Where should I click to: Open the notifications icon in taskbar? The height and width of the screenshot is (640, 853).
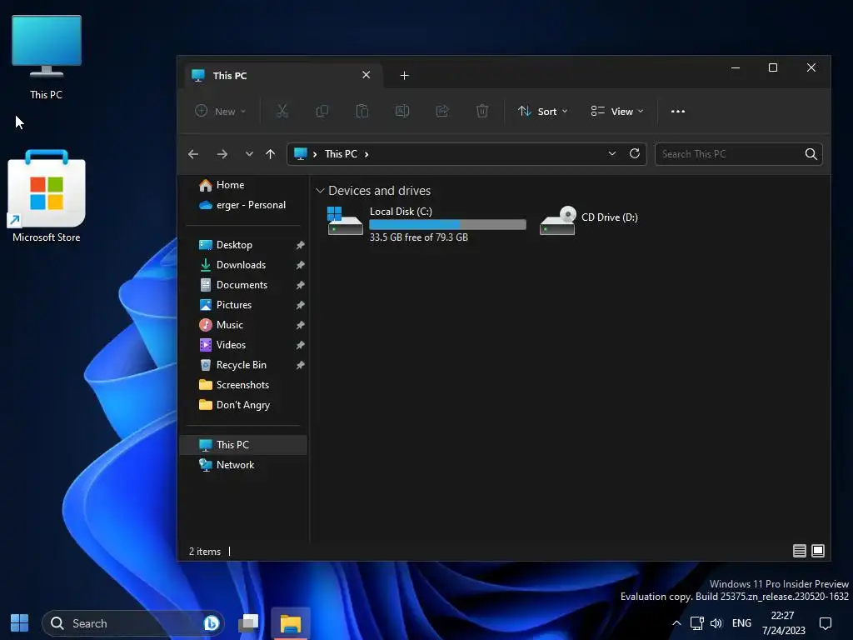(826, 623)
